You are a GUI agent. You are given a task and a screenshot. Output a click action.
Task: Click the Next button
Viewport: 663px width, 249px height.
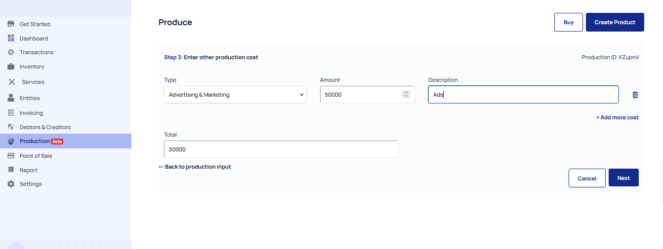623,178
